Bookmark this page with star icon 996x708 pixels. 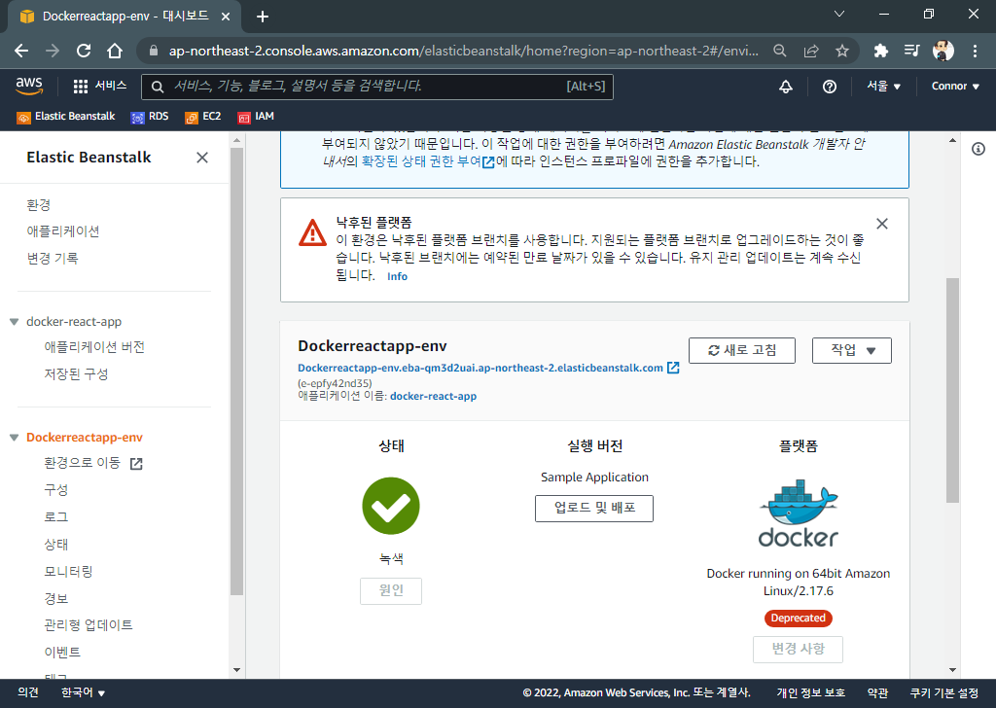(x=841, y=51)
